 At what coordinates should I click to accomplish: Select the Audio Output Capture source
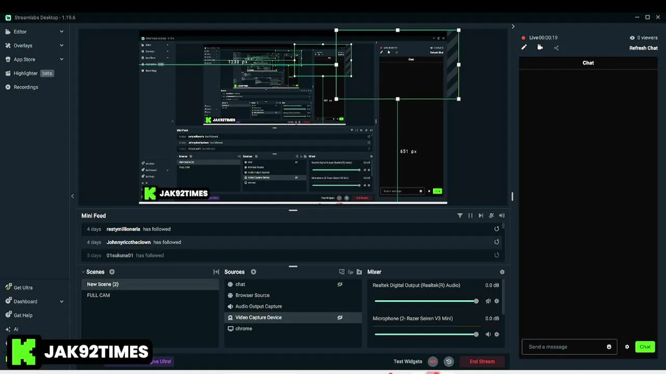tap(293, 306)
